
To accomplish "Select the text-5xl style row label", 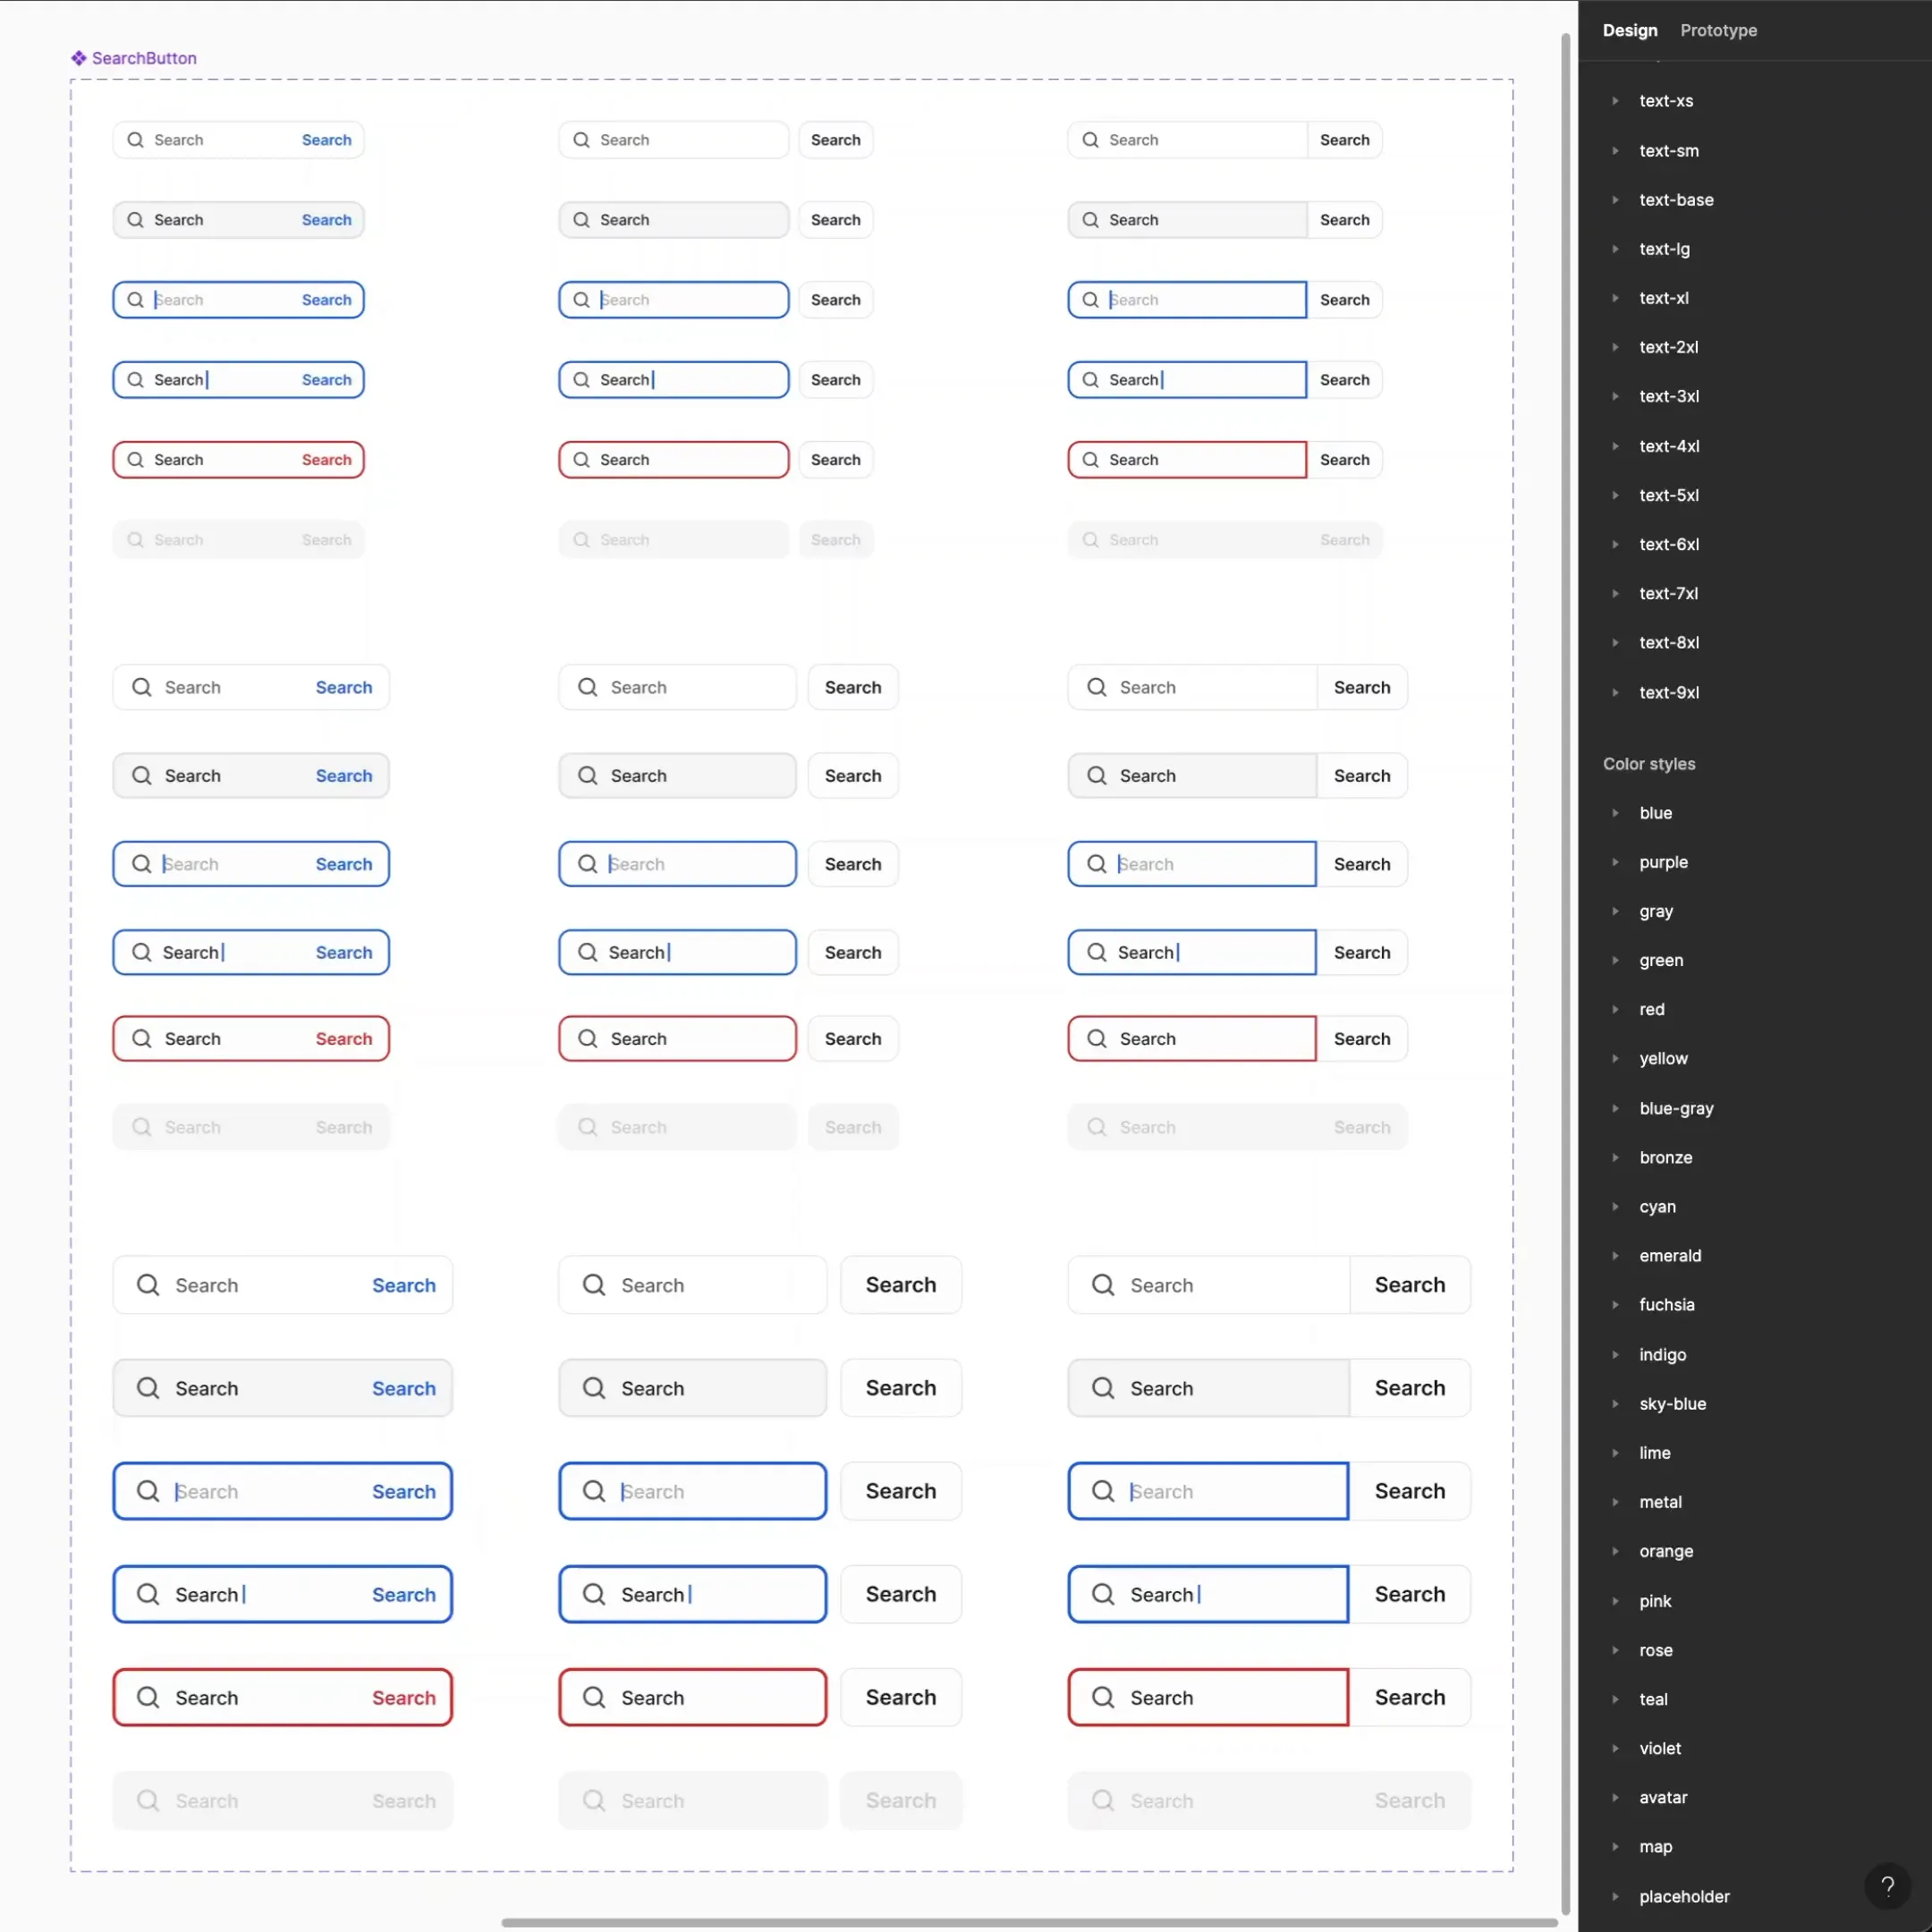I will click(x=1669, y=495).
